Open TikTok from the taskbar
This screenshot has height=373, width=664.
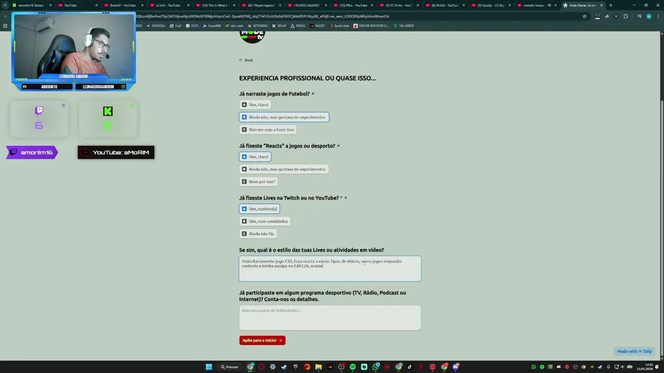click(410, 367)
